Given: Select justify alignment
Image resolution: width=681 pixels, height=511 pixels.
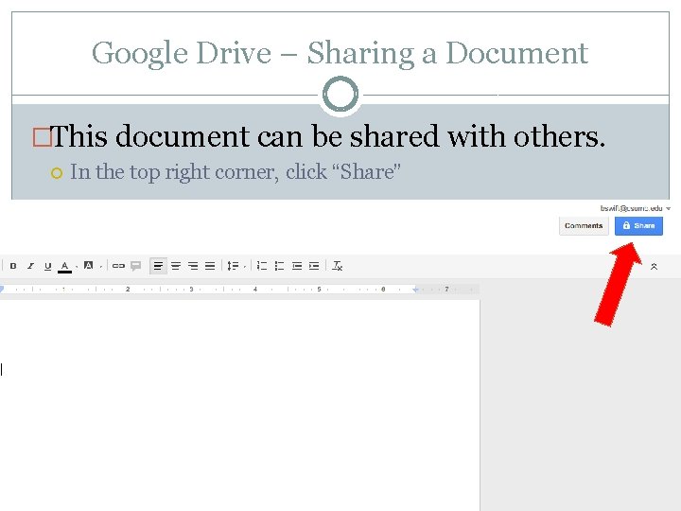Looking at the screenshot, I should [210, 266].
